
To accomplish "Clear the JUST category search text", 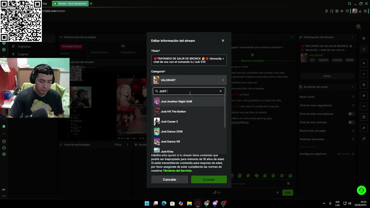I will (221, 91).
